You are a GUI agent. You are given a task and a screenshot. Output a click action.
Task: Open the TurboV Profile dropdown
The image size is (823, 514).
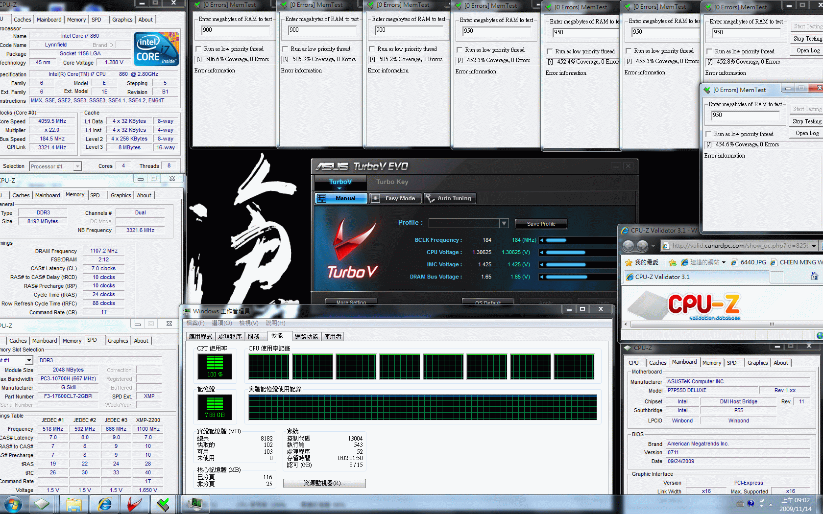coord(504,223)
